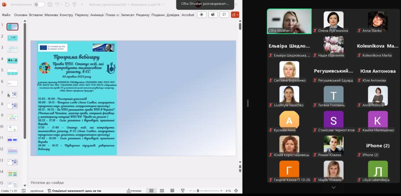The width and height of the screenshot is (401, 196).
Task: Click the Redo arrow icon
Action: [68, 4]
